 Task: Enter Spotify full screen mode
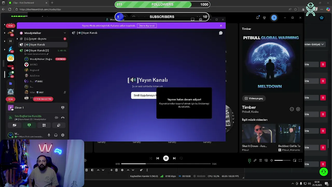pos(300,161)
